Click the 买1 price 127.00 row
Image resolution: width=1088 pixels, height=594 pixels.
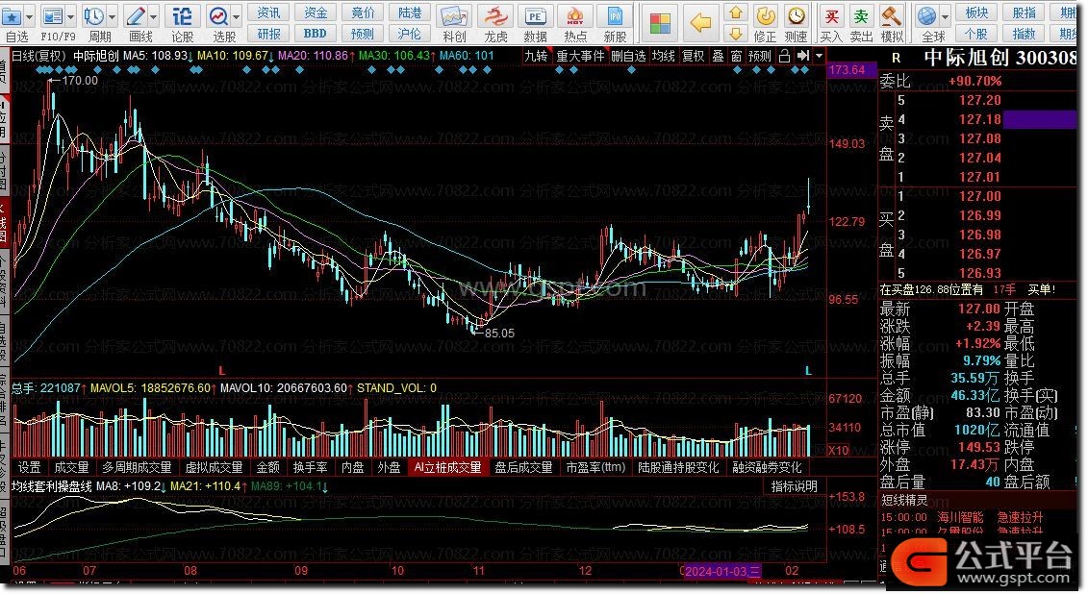pyautogui.click(x=977, y=196)
